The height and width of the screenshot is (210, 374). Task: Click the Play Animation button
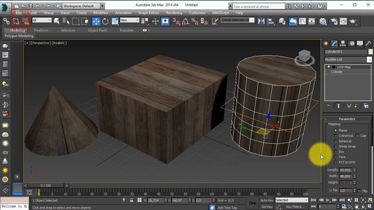pyautogui.click(x=328, y=200)
